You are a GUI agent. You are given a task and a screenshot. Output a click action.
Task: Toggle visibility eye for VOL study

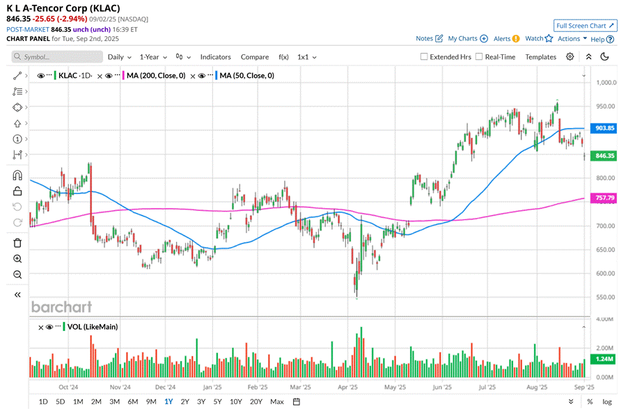coord(49,327)
